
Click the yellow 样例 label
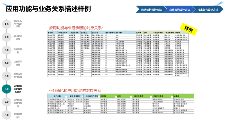[x=188, y=29]
